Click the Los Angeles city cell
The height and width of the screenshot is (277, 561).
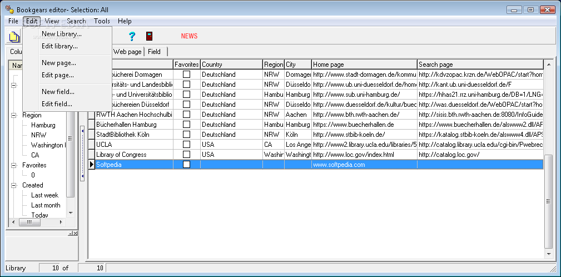point(297,145)
